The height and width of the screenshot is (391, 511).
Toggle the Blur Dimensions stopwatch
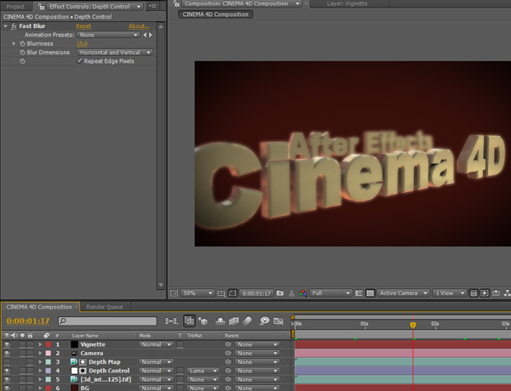tap(22, 53)
